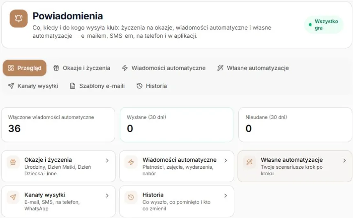This screenshot has height=218, width=353.
Task: Switch to the Szablony e-maili tab
Action: point(97,86)
